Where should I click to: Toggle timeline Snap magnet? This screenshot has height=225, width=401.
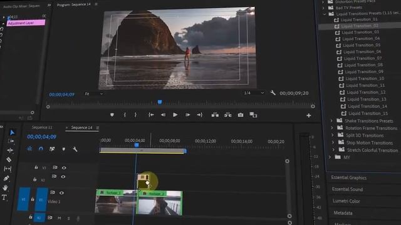[x=41, y=149]
